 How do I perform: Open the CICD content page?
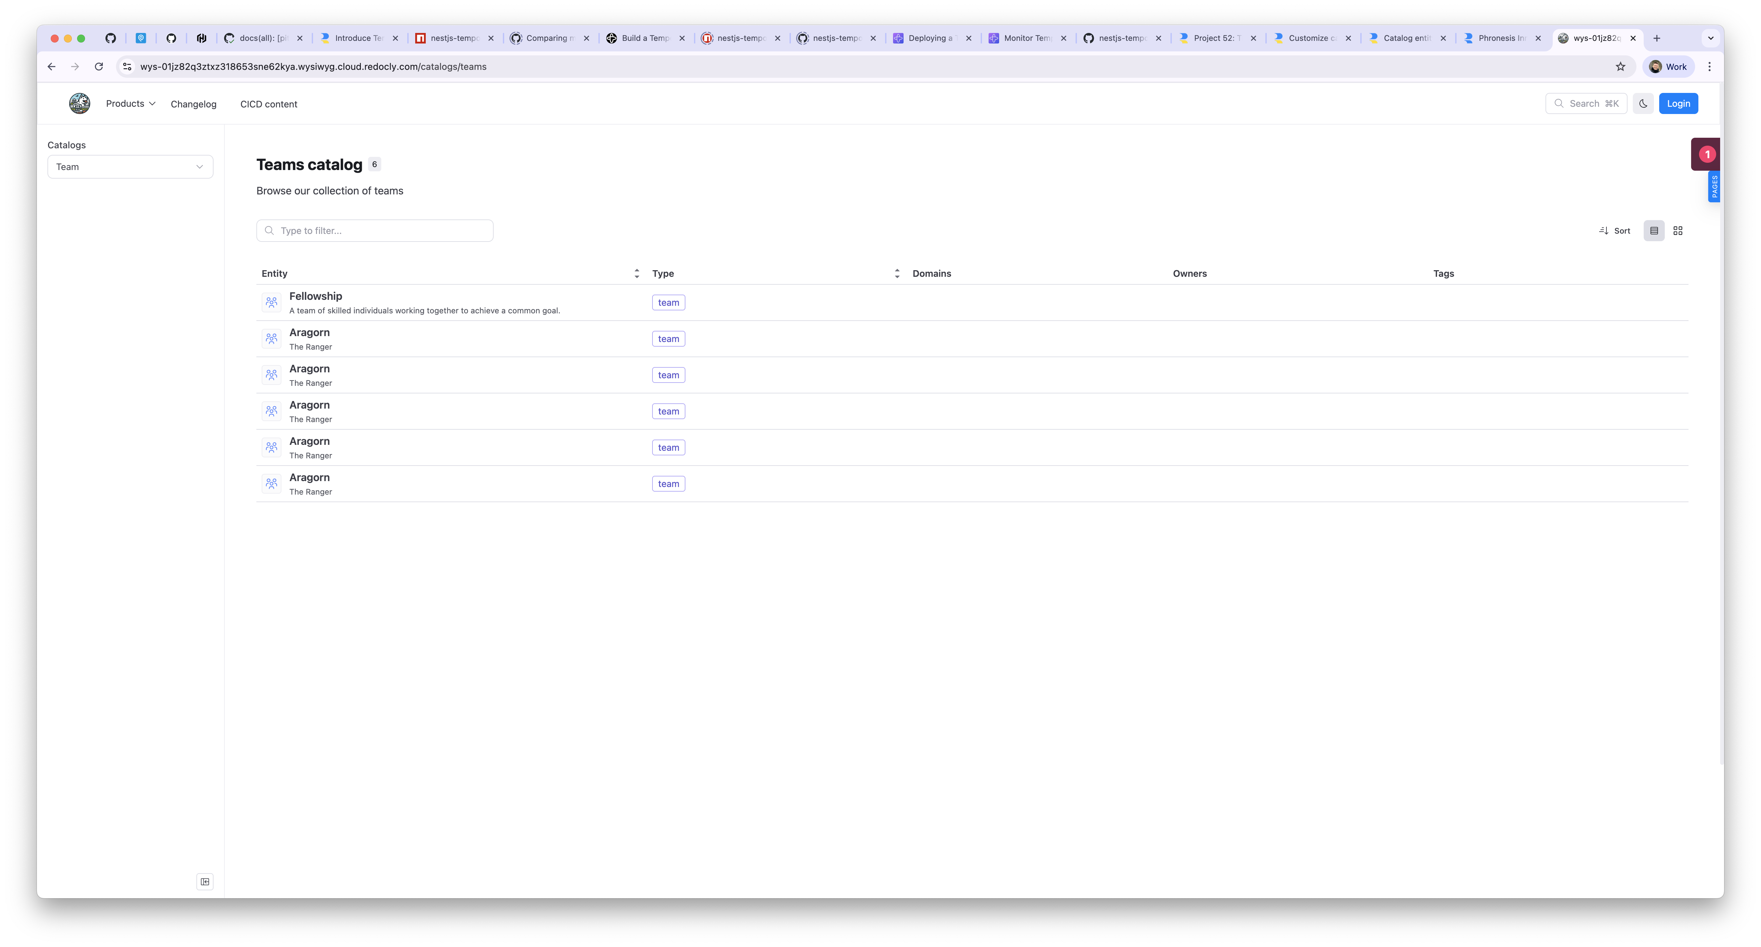coord(269,104)
